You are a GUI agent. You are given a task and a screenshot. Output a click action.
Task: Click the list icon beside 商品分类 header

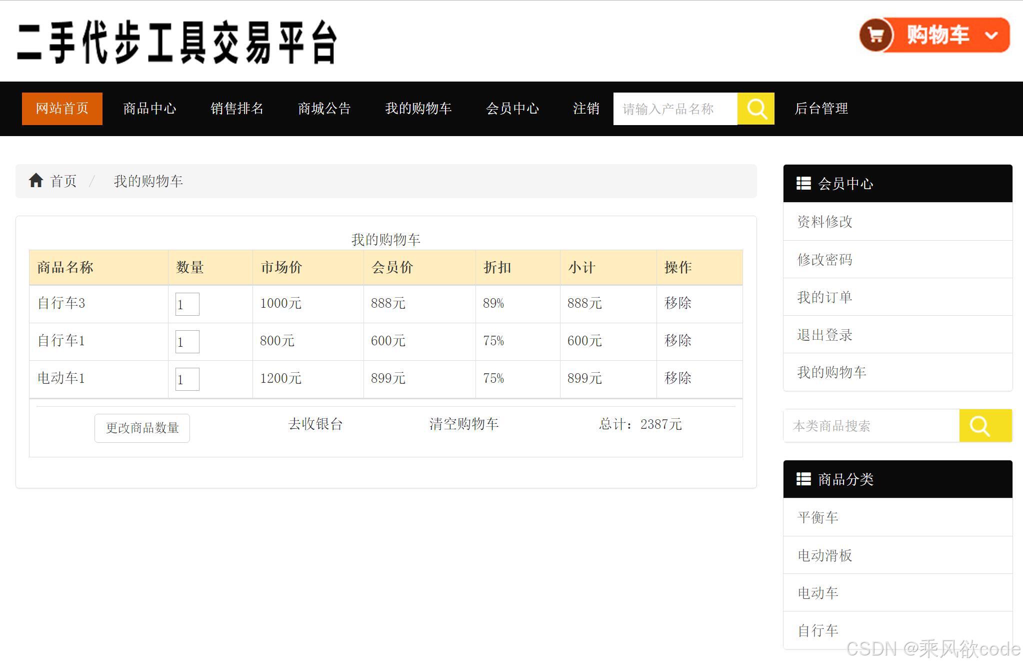[803, 479]
